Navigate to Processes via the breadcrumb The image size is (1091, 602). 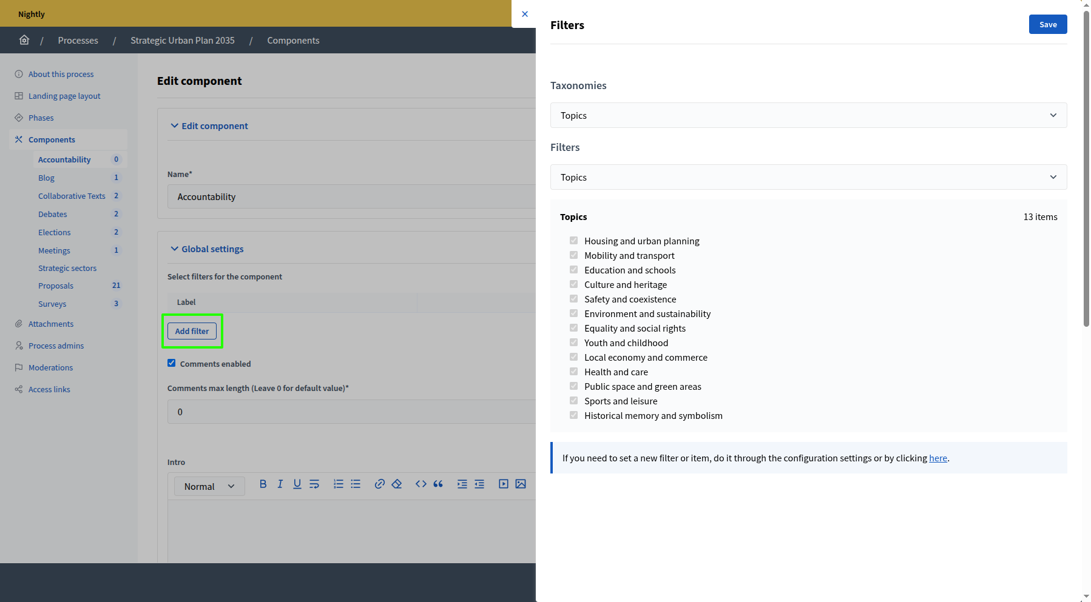tap(78, 40)
